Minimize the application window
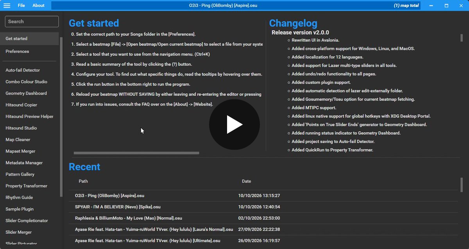Viewport: 469px width, 249px height. [431, 5]
